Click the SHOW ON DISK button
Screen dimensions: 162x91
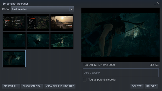pos(32,86)
